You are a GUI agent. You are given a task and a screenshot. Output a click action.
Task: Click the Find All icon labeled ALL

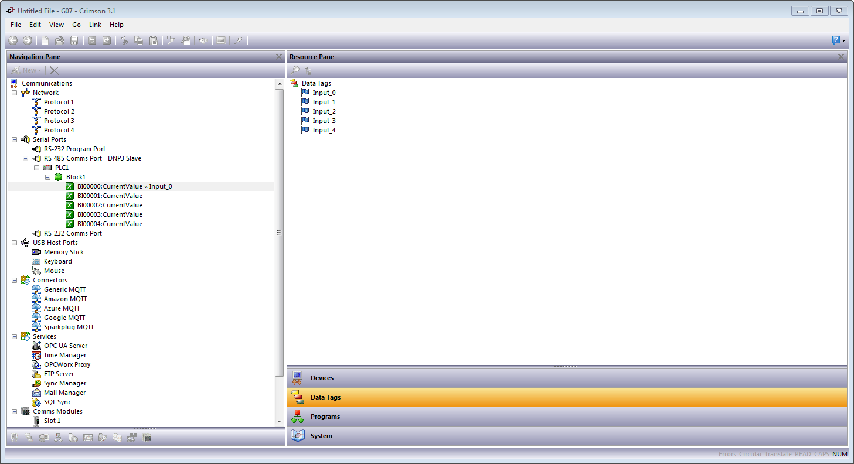171,40
